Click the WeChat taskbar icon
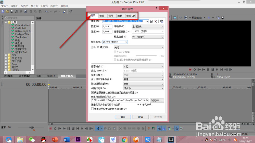255x143 pixels. [32, 139]
